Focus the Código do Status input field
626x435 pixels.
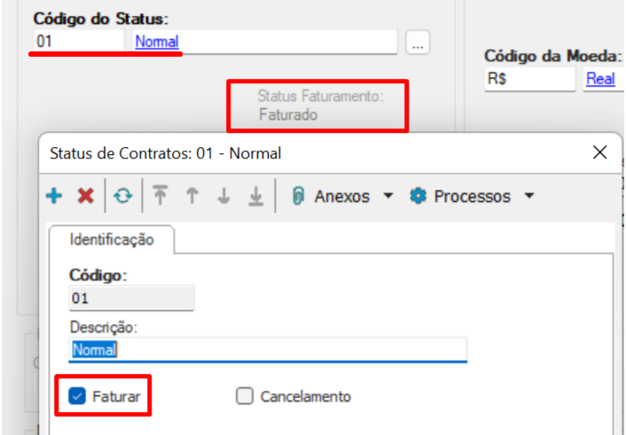(79, 41)
